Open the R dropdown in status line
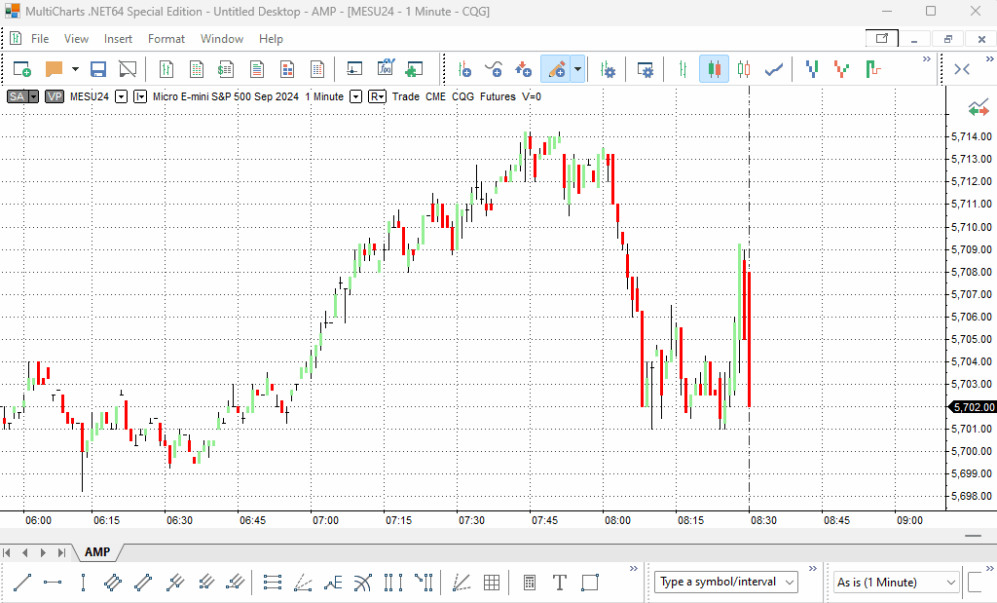 point(377,96)
